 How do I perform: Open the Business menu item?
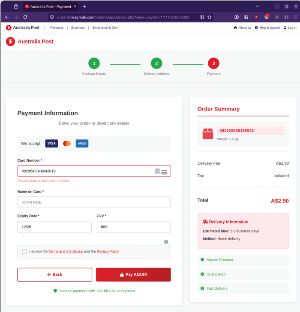(78, 28)
